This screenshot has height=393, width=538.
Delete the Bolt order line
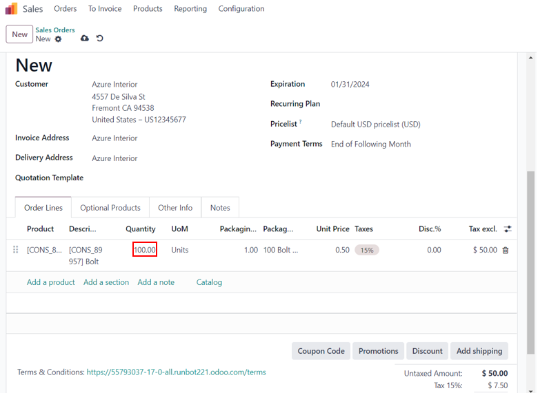[x=506, y=251]
